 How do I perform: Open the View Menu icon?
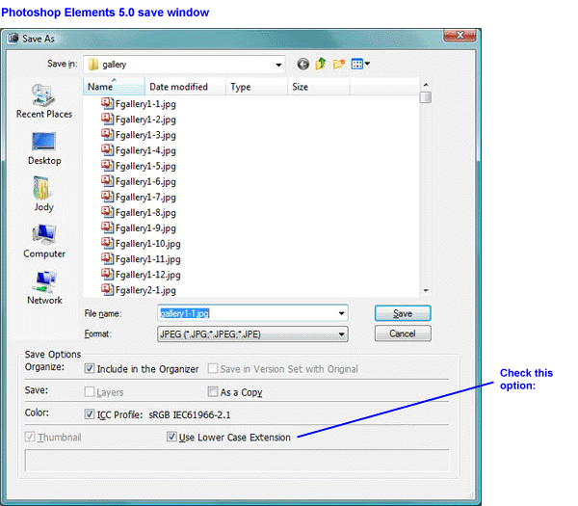pos(356,65)
